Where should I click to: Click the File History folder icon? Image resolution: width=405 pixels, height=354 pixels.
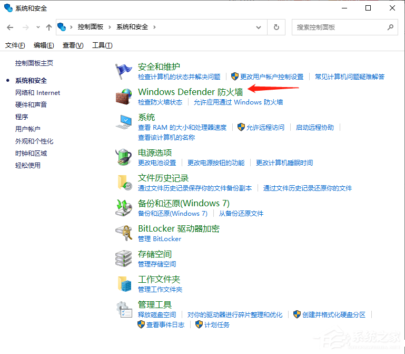click(x=124, y=183)
